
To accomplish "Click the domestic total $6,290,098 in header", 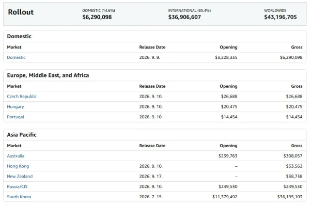I will 97,17.
